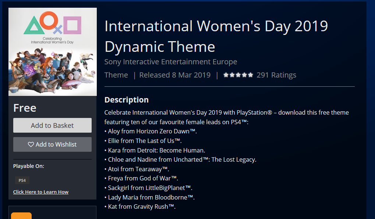Click the "Ellie from The Last of Us" line
Screen dimensions: 375x219
(x=143, y=141)
